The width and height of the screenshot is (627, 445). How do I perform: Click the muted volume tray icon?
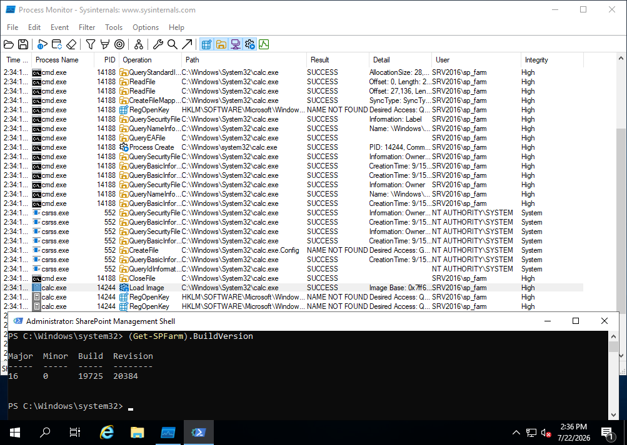546,433
